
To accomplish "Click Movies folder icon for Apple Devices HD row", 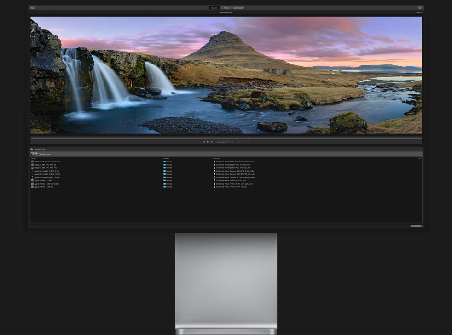I will coord(165,177).
